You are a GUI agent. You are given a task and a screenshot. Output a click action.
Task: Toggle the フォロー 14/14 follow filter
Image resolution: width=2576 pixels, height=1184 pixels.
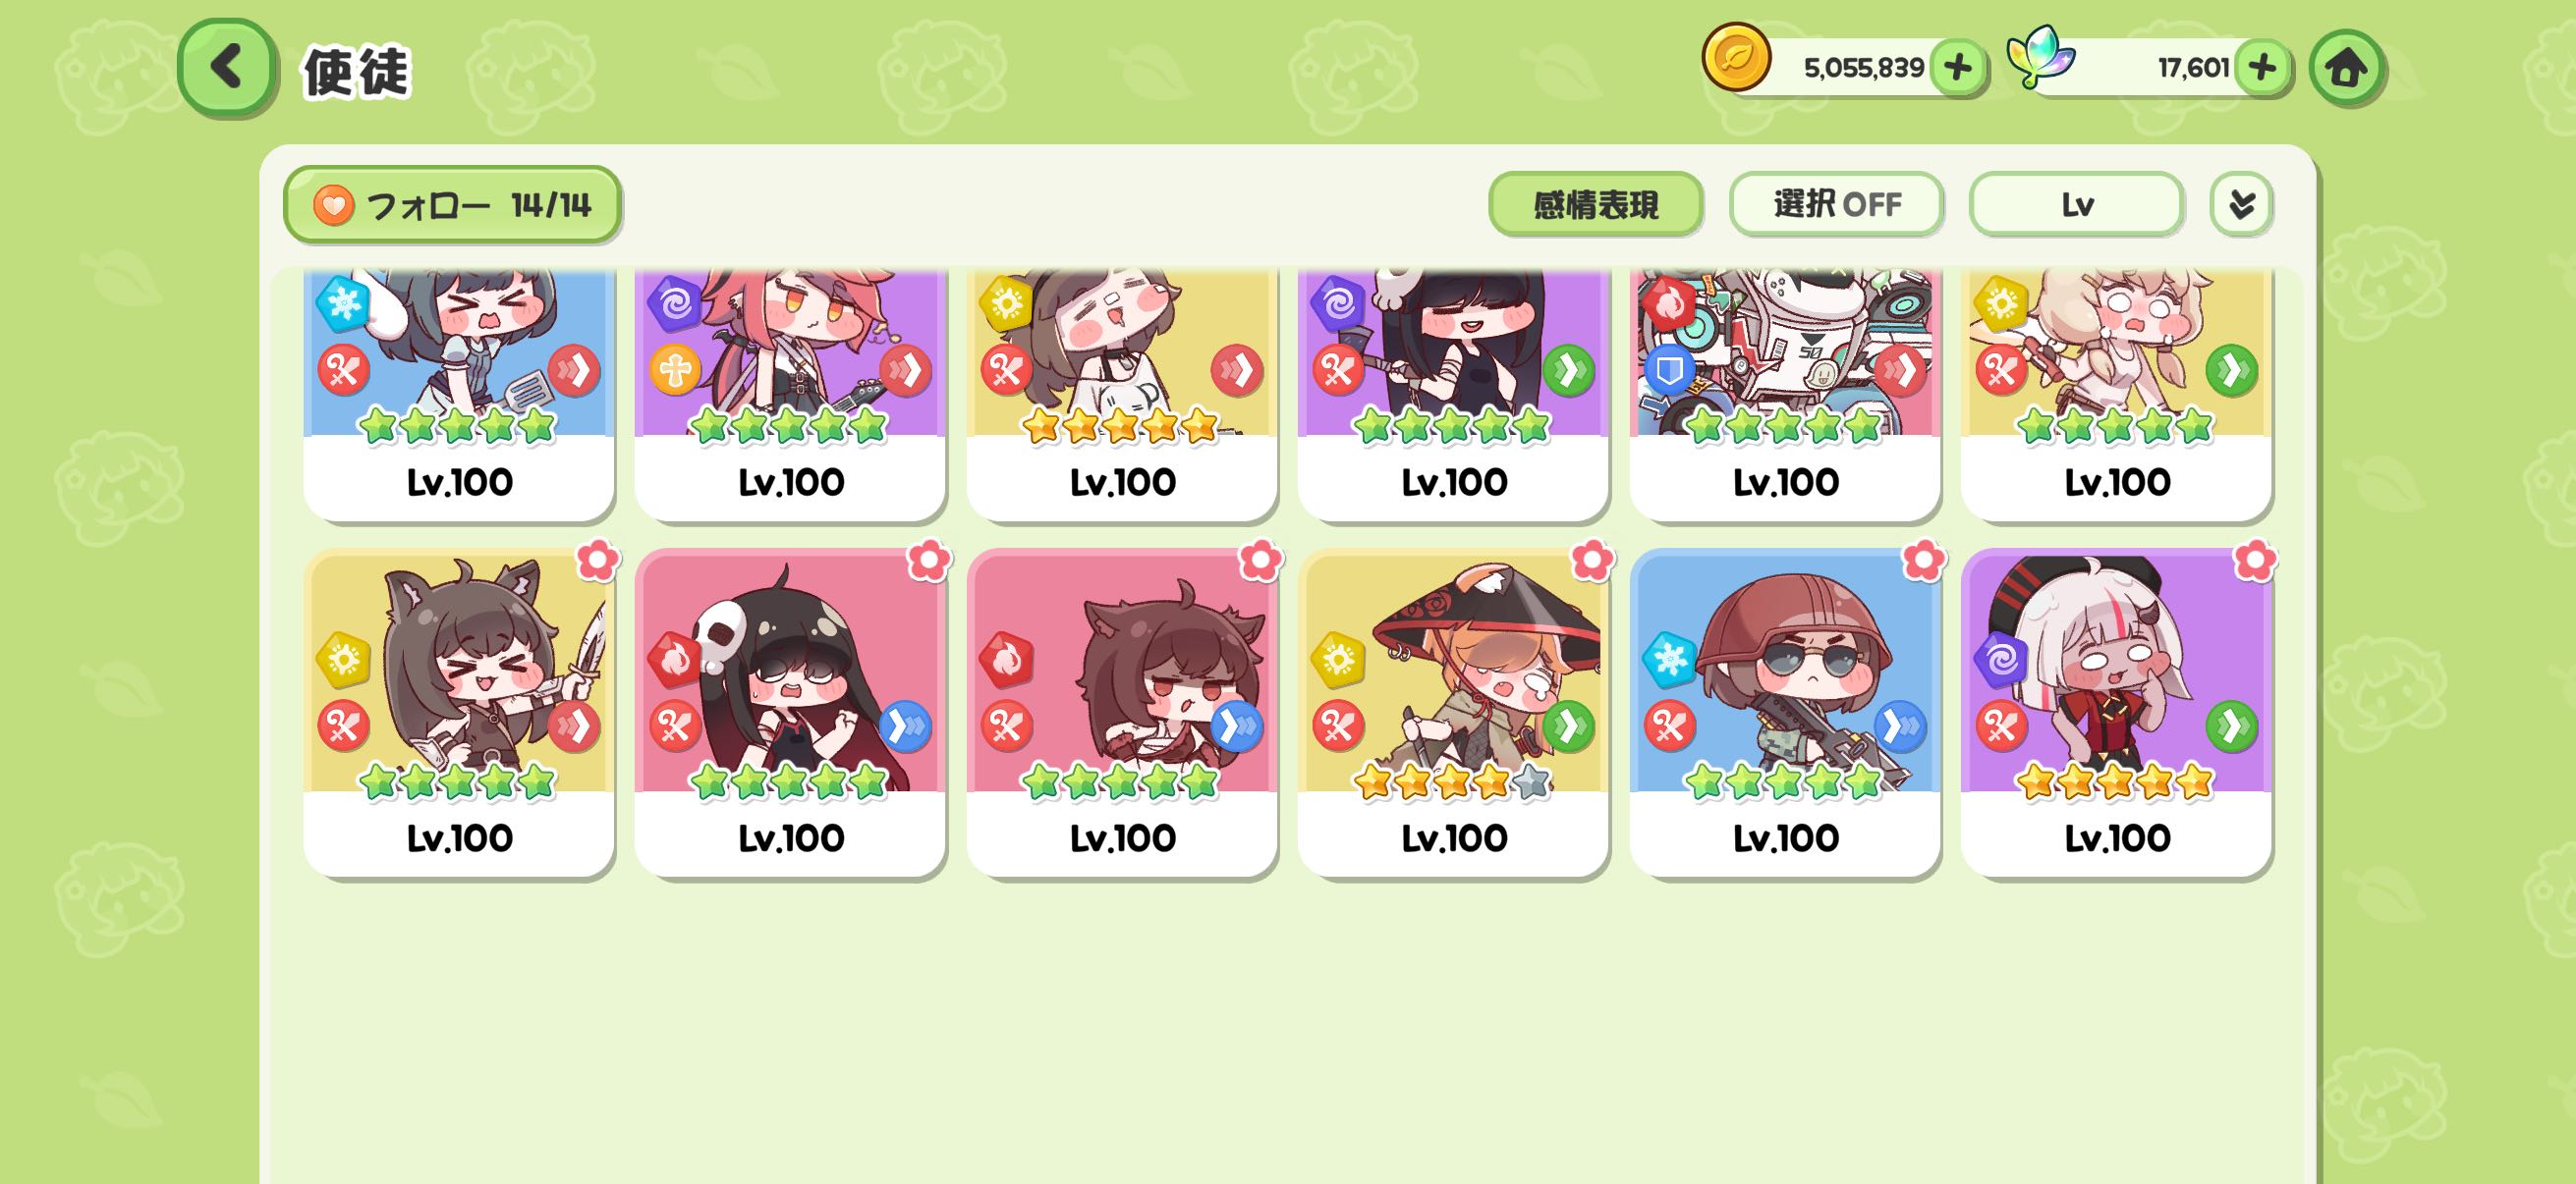click(x=452, y=205)
